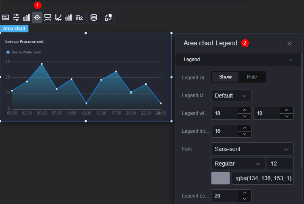Click the font size 12 field

pos(280,164)
